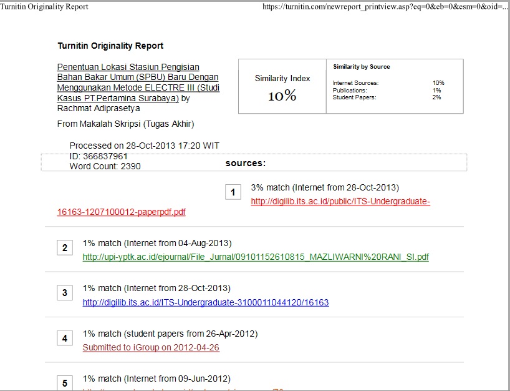Open the red 16163-1207100012-paperpdf.pdf link
The height and width of the screenshot is (391, 510).
(x=121, y=212)
